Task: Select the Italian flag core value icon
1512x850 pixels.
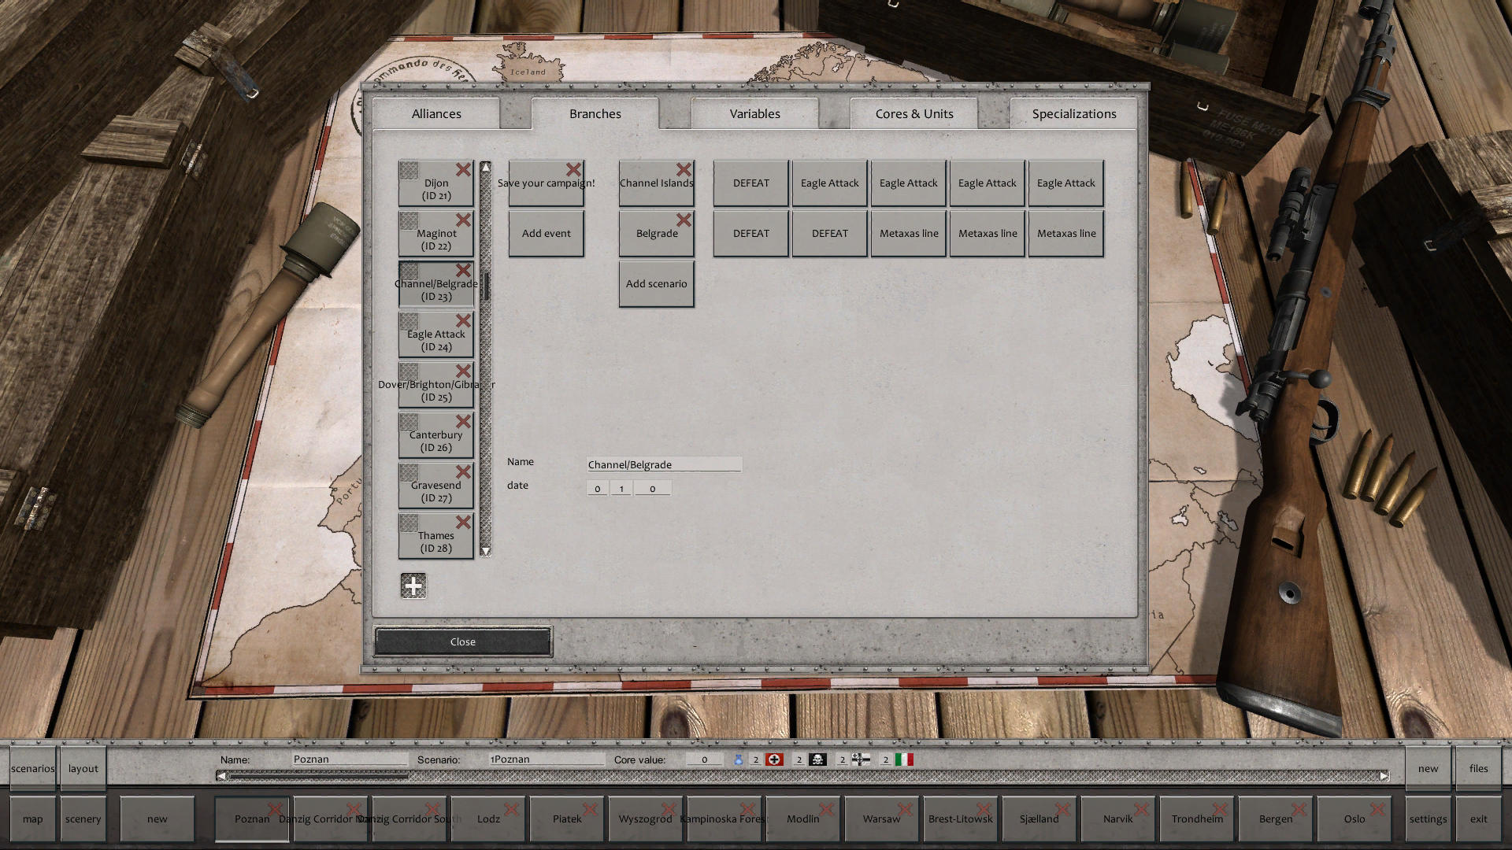Action: (904, 759)
